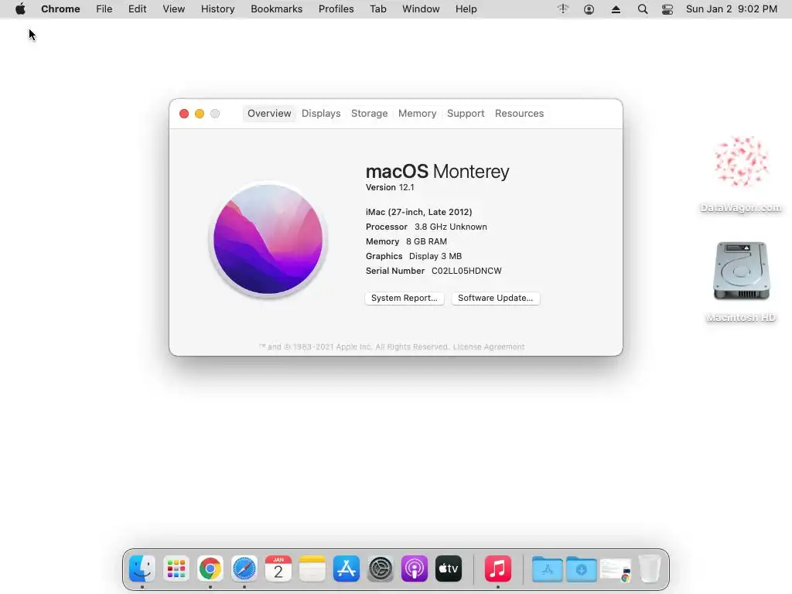Image resolution: width=792 pixels, height=594 pixels.
Task: Open the Bookmarks menu
Action: (x=277, y=9)
